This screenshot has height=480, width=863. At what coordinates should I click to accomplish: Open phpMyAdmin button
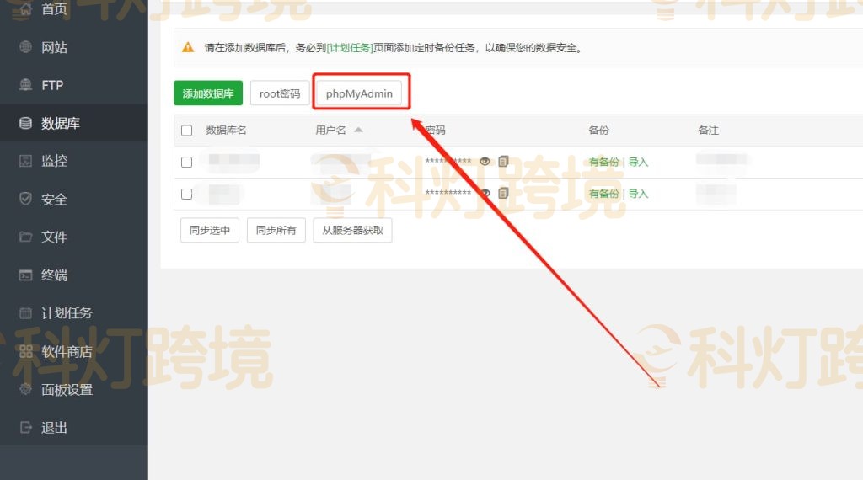[359, 93]
